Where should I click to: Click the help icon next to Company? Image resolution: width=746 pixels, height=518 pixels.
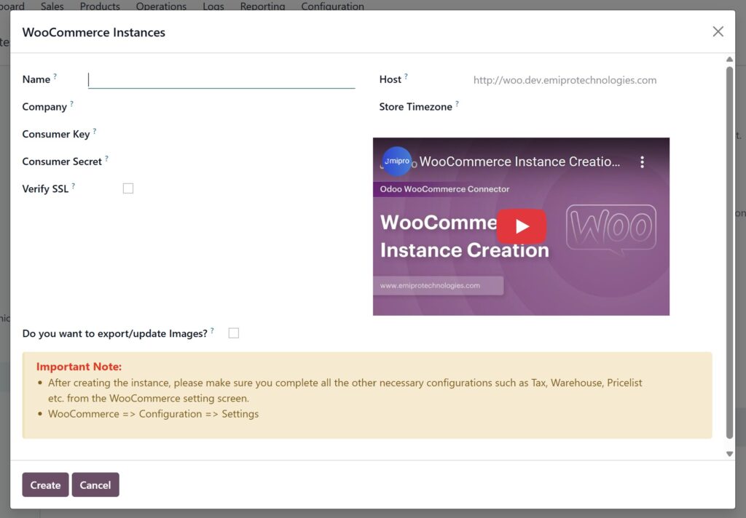pos(73,102)
